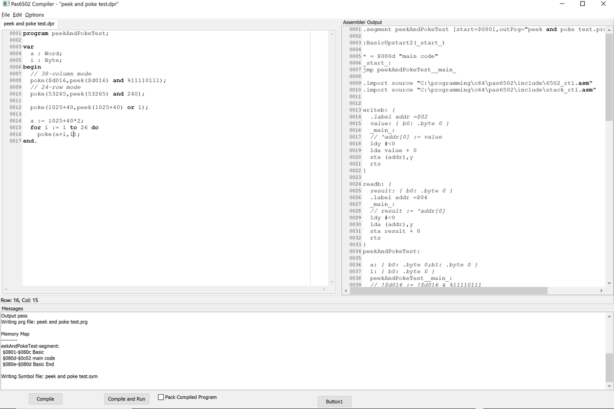
Task: Click message '$080d-$0c02 main code'
Action: pos(29,358)
